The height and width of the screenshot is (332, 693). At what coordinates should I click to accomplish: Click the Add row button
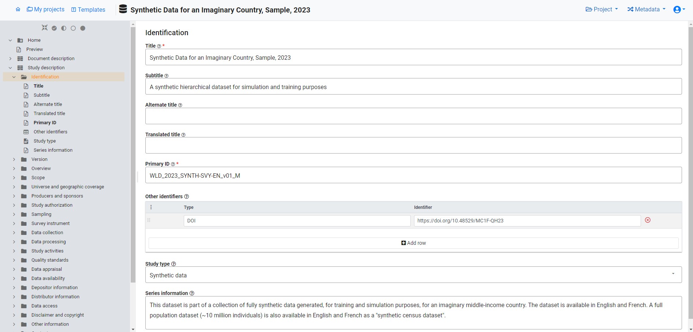click(x=413, y=243)
